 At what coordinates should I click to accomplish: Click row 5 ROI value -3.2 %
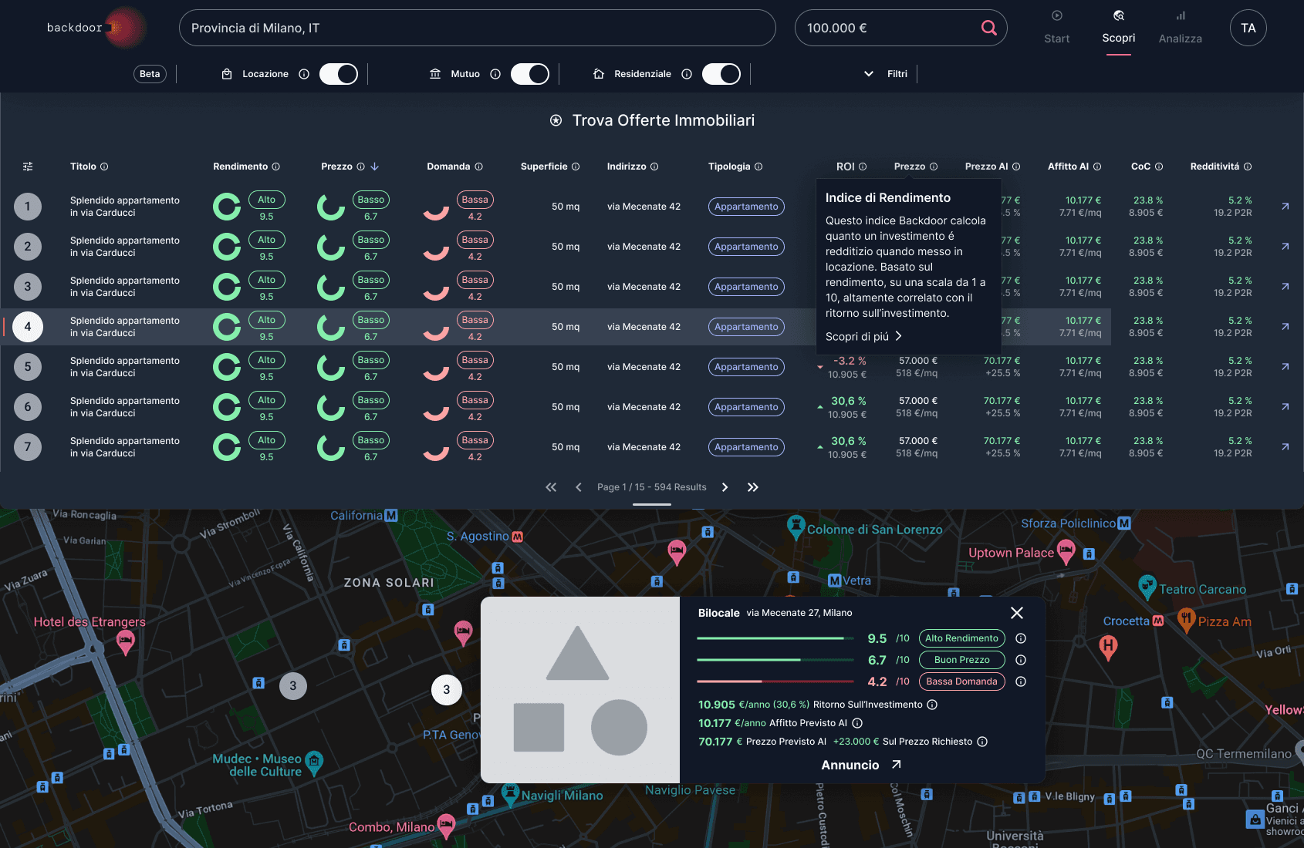pos(850,361)
